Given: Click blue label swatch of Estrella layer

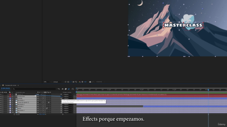Looking at the screenshot, I should 10,98.
